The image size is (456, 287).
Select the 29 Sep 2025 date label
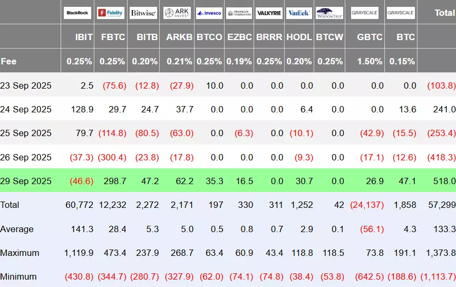(x=26, y=181)
